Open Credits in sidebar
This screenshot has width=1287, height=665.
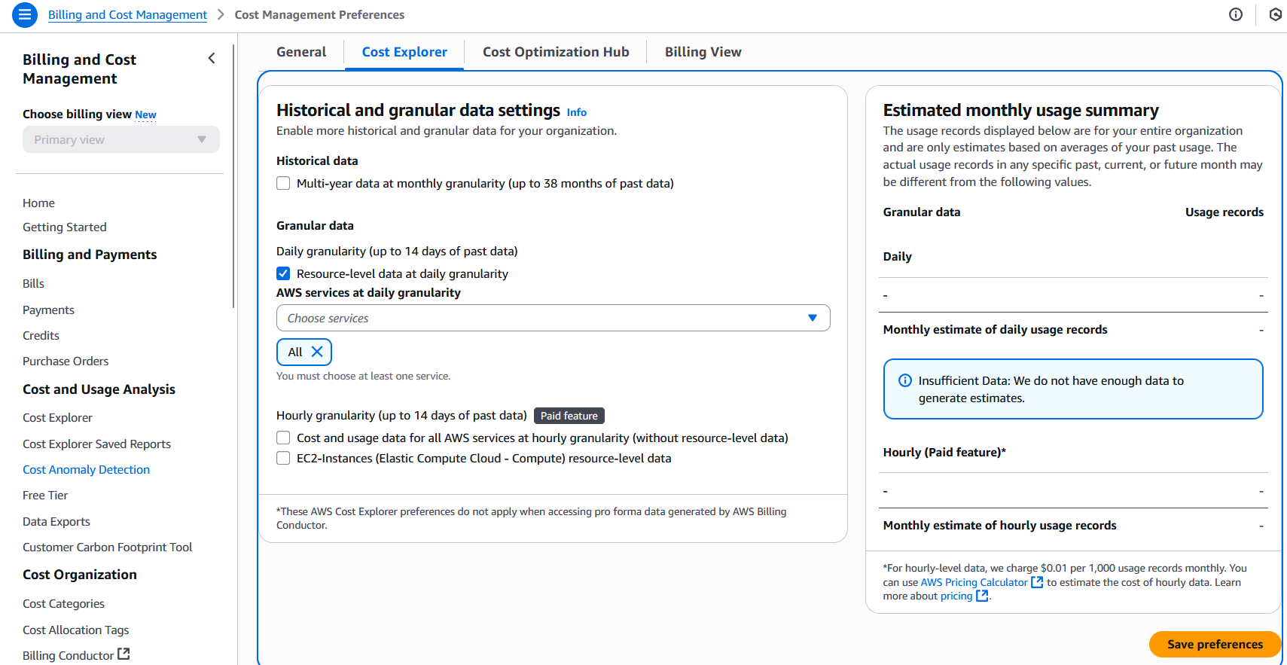(x=41, y=335)
